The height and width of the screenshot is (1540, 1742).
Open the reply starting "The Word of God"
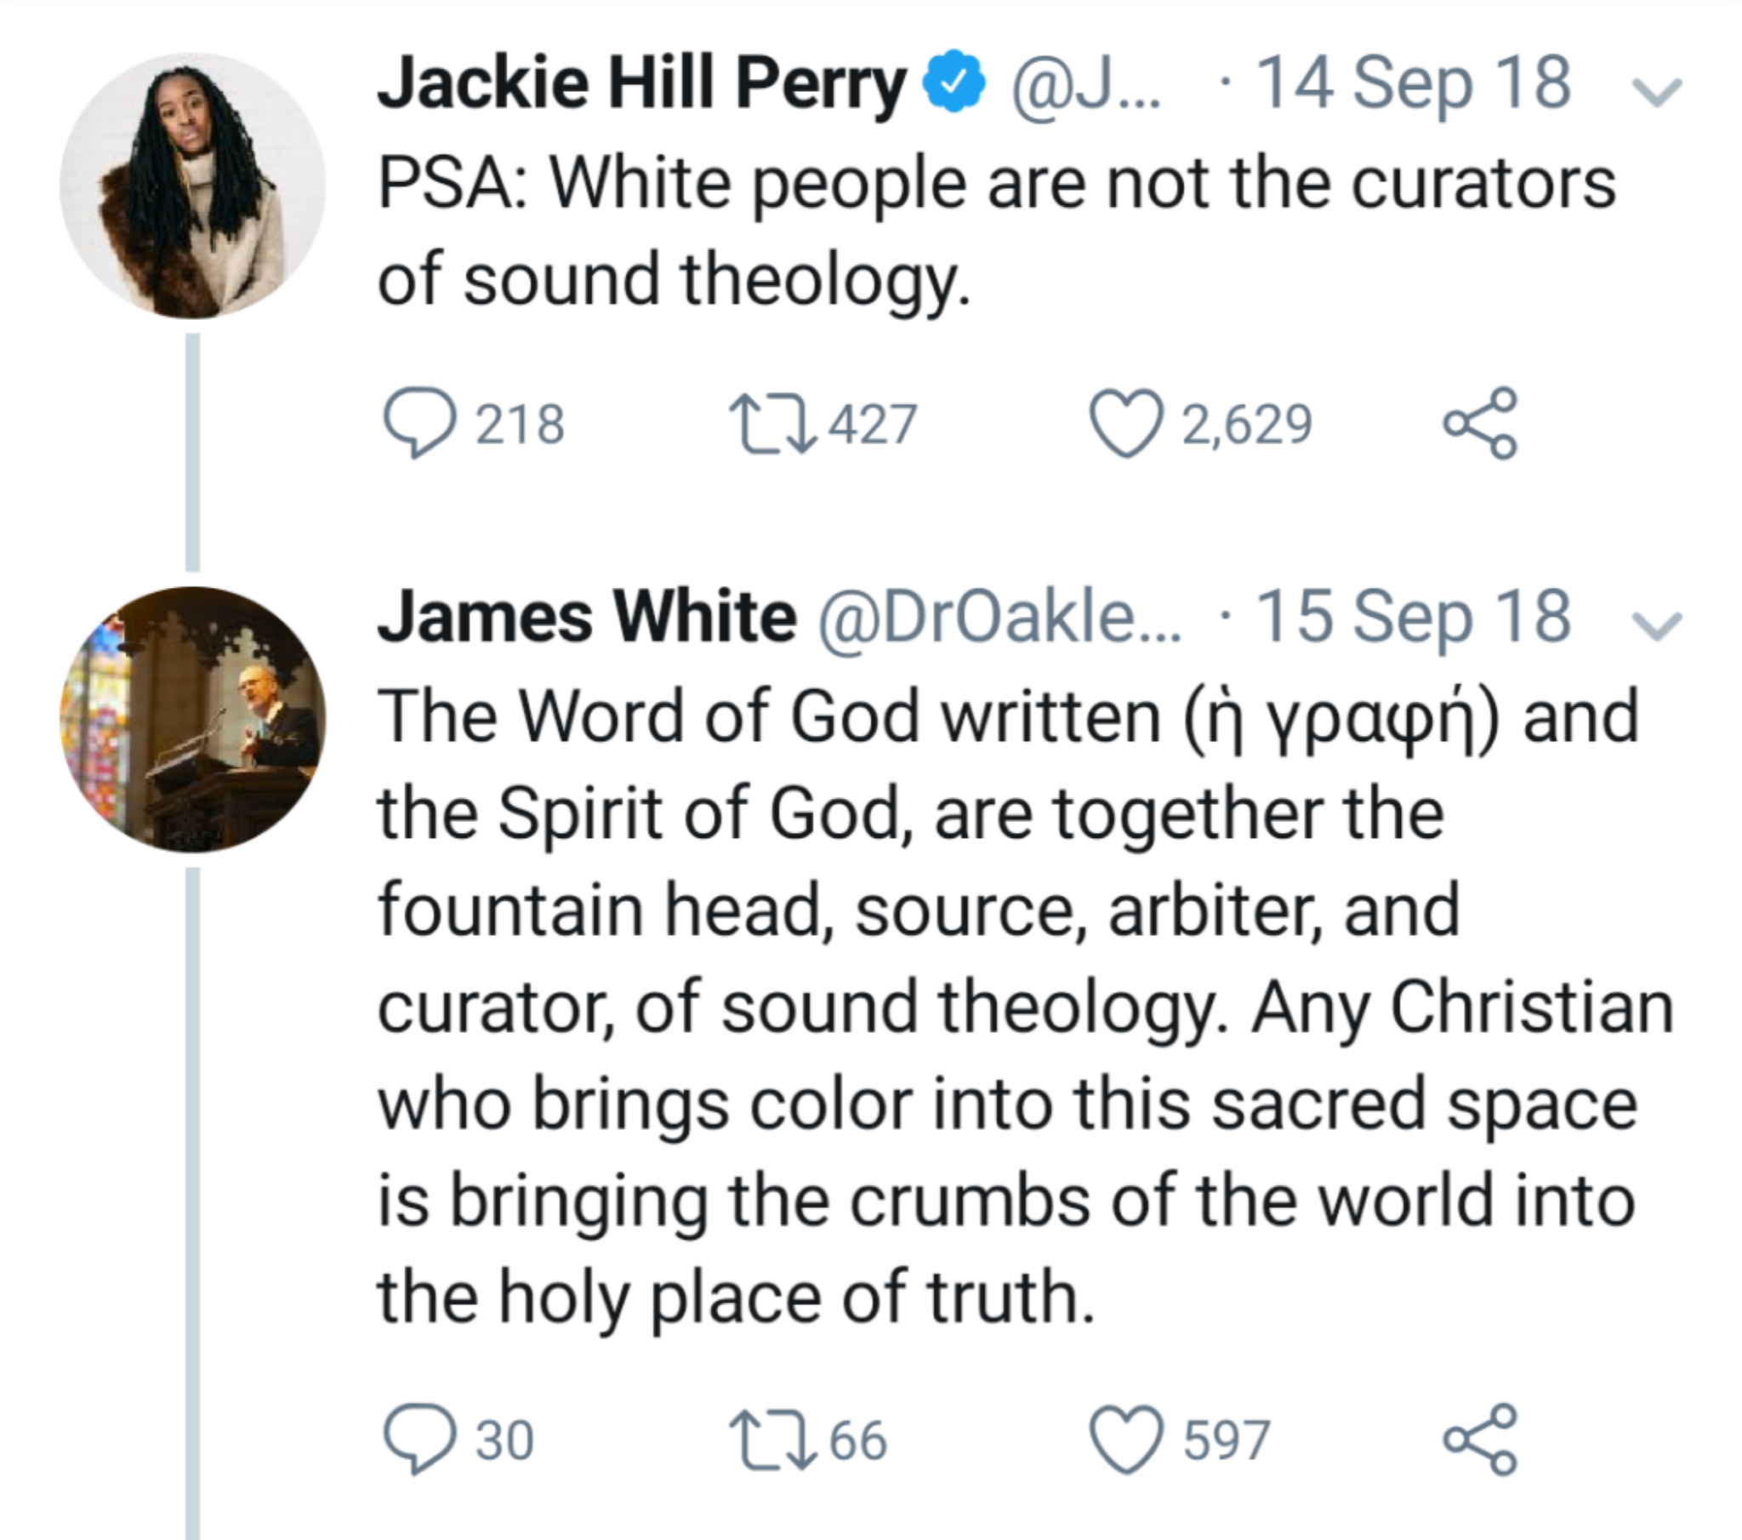point(1005,1007)
